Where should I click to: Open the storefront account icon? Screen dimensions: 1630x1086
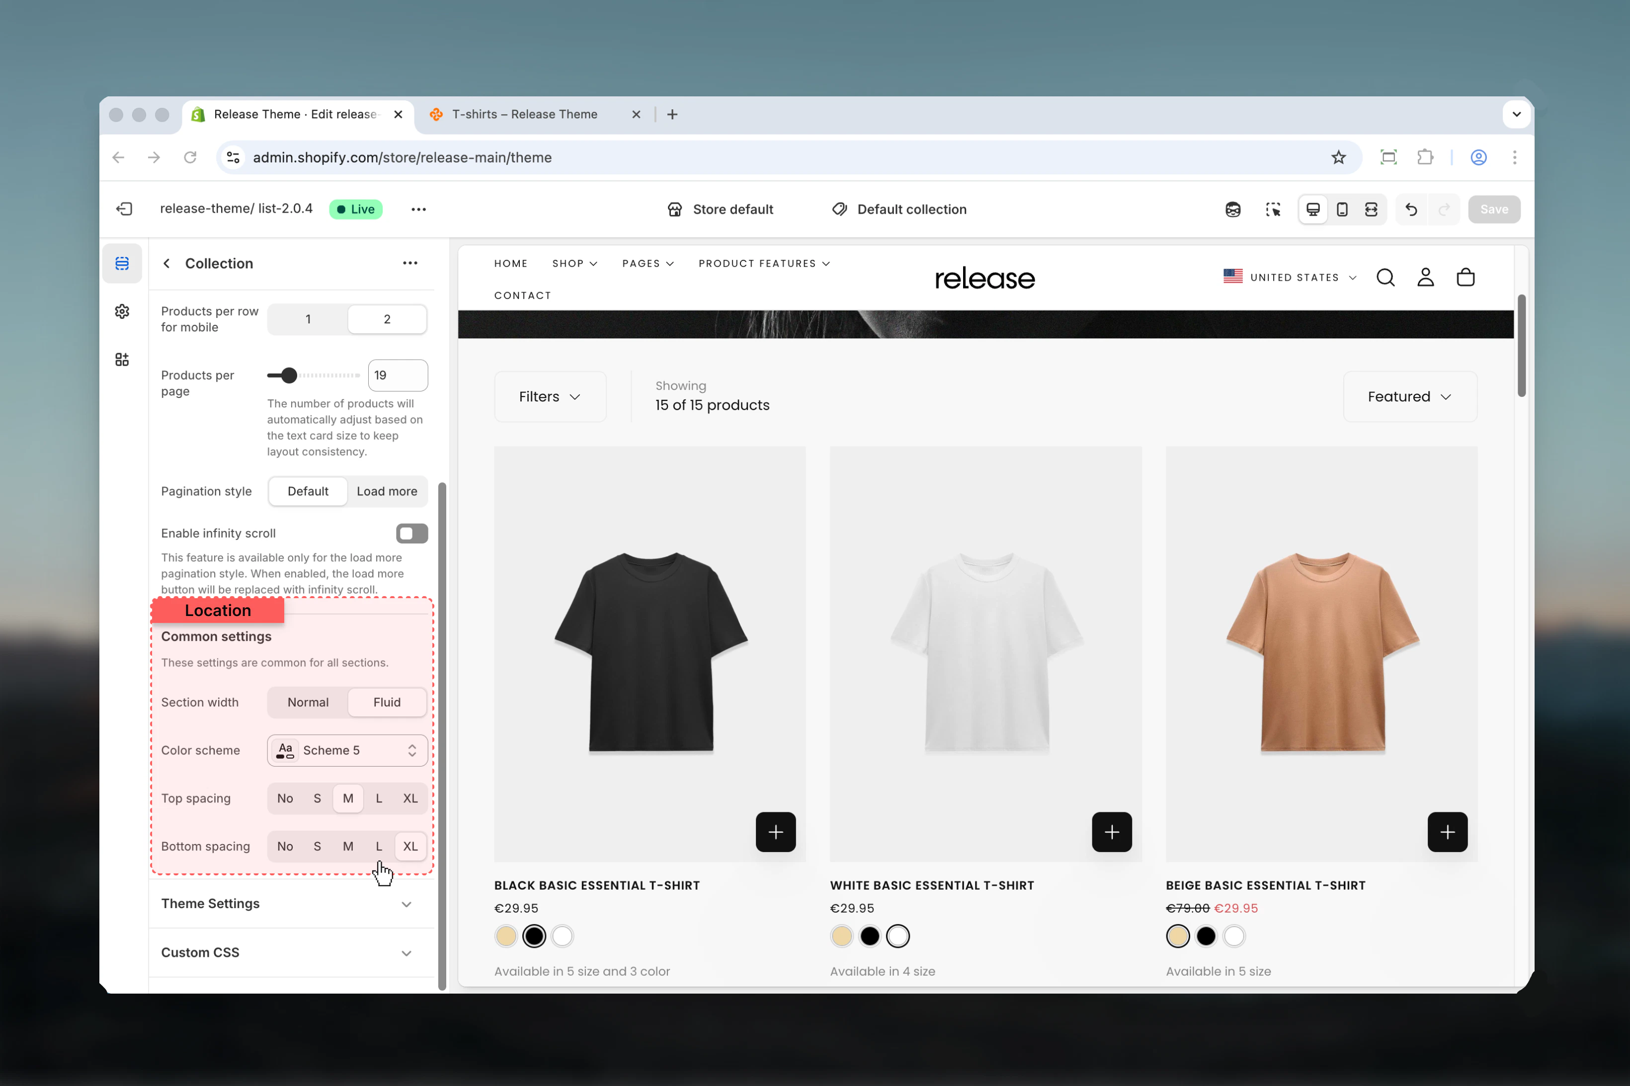click(1426, 277)
